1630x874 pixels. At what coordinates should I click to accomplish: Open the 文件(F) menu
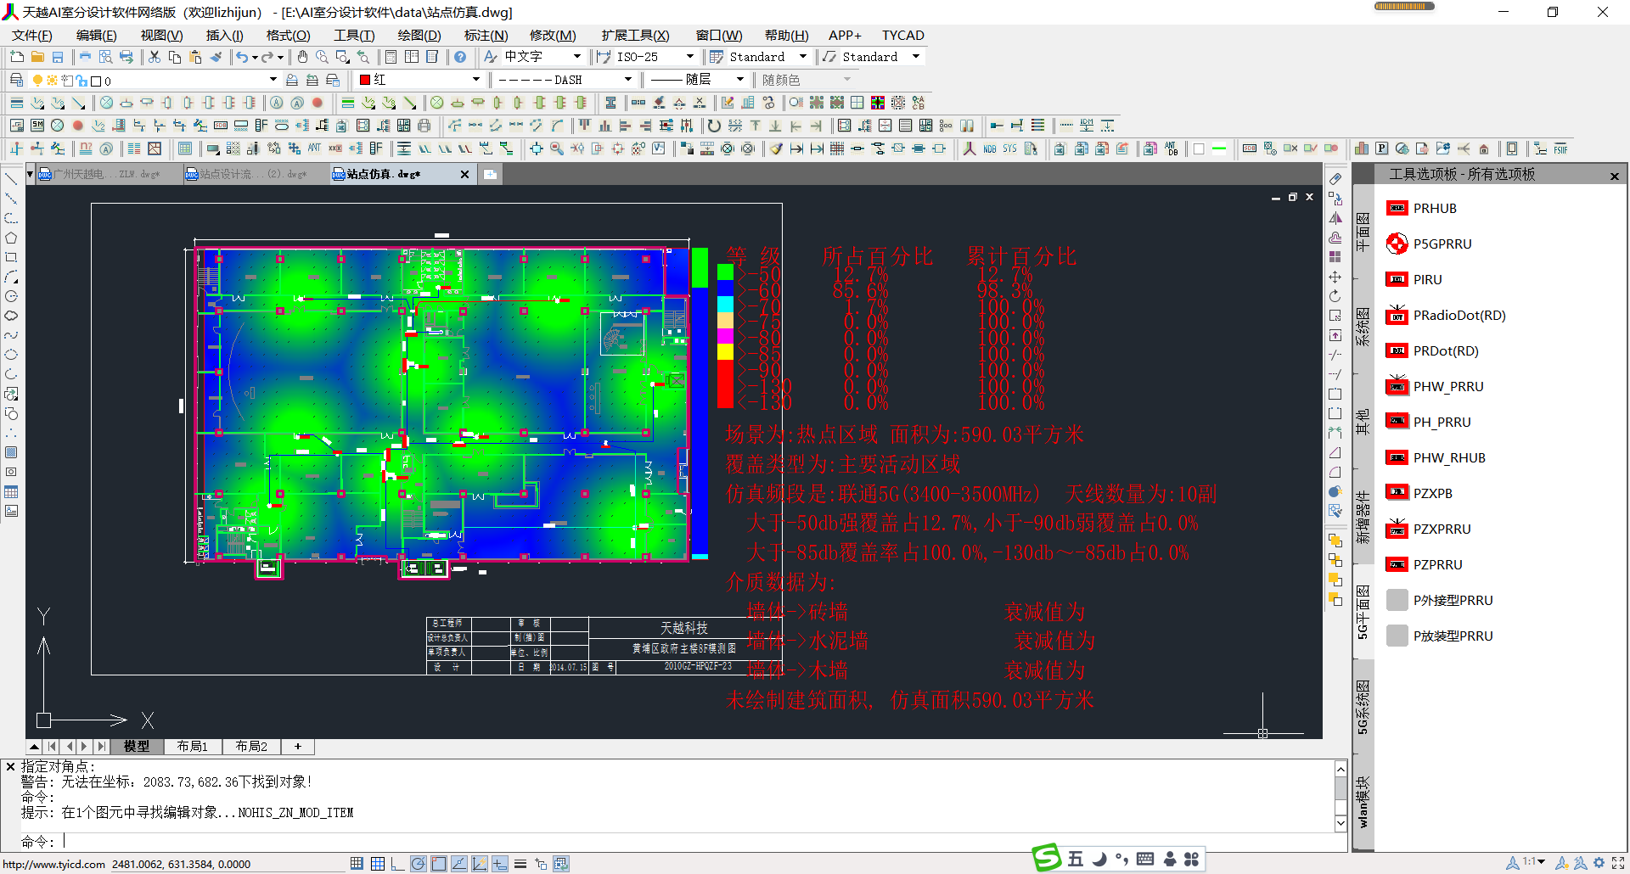pyautogui.click(x=31, y=35)
